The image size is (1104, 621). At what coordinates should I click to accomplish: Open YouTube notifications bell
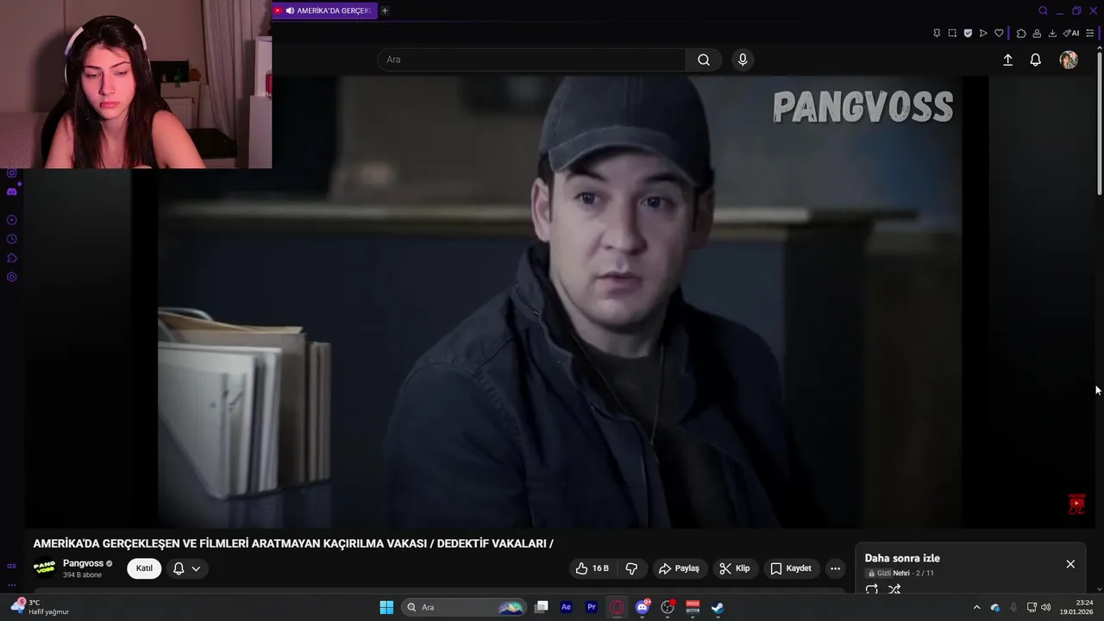pyautogui.click(x=1036, y=60)
